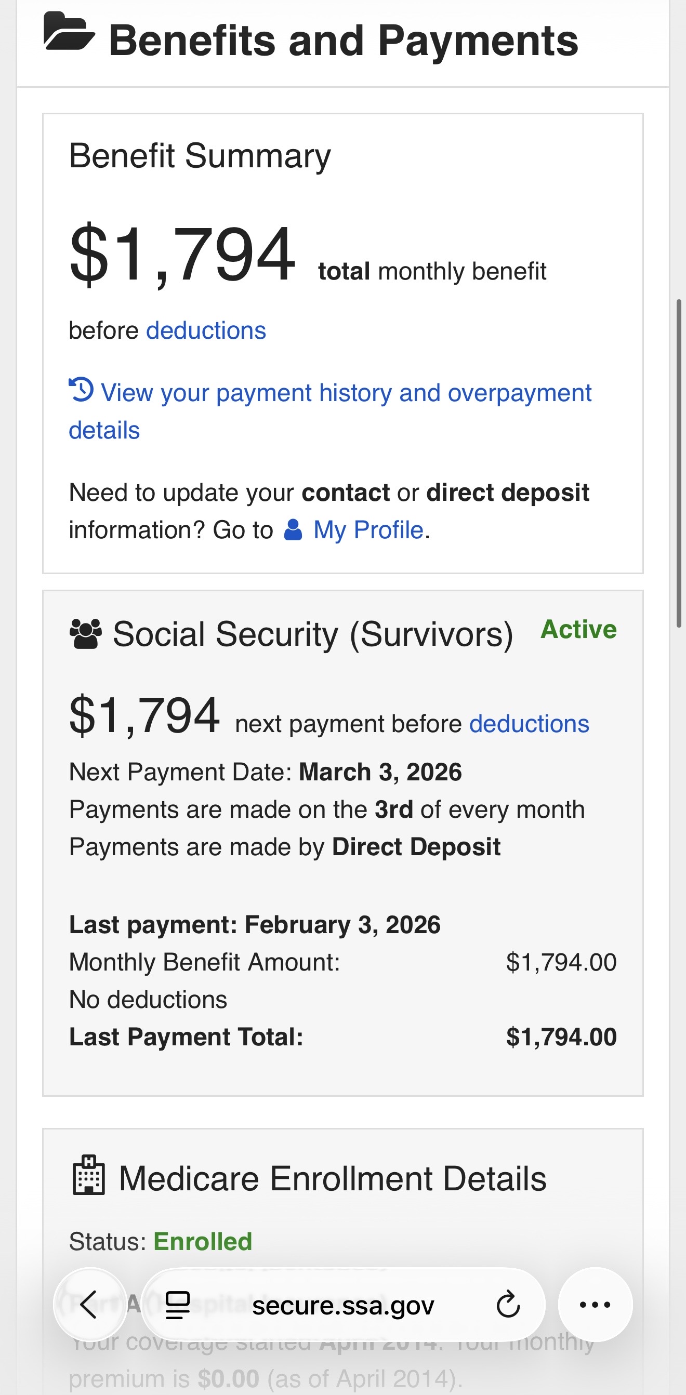
Task: Open deductions link under total monthly benefit
Action: pos(206,330)
